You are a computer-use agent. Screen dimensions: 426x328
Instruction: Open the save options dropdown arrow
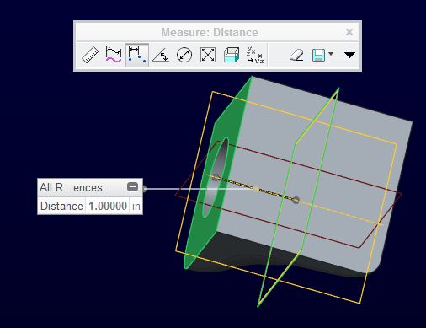[331, 54]
